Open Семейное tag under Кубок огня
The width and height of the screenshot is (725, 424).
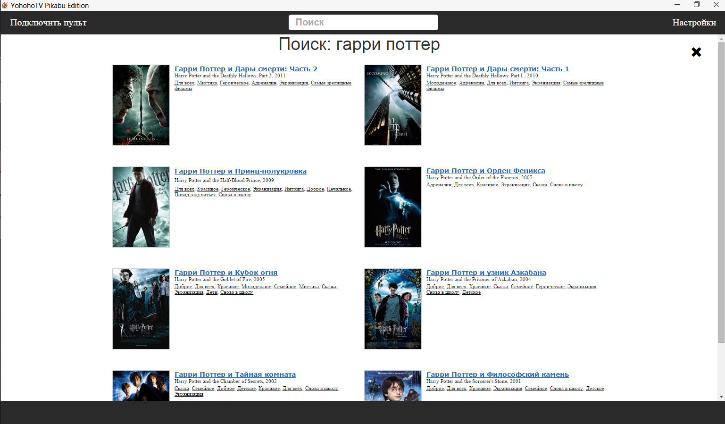(x=285, y=287)
